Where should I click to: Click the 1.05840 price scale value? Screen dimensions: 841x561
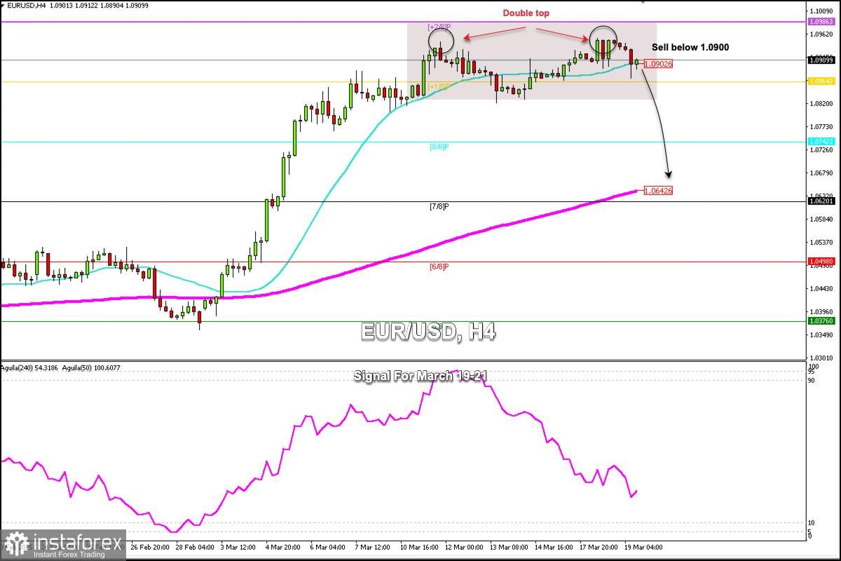tap(820, 219)
